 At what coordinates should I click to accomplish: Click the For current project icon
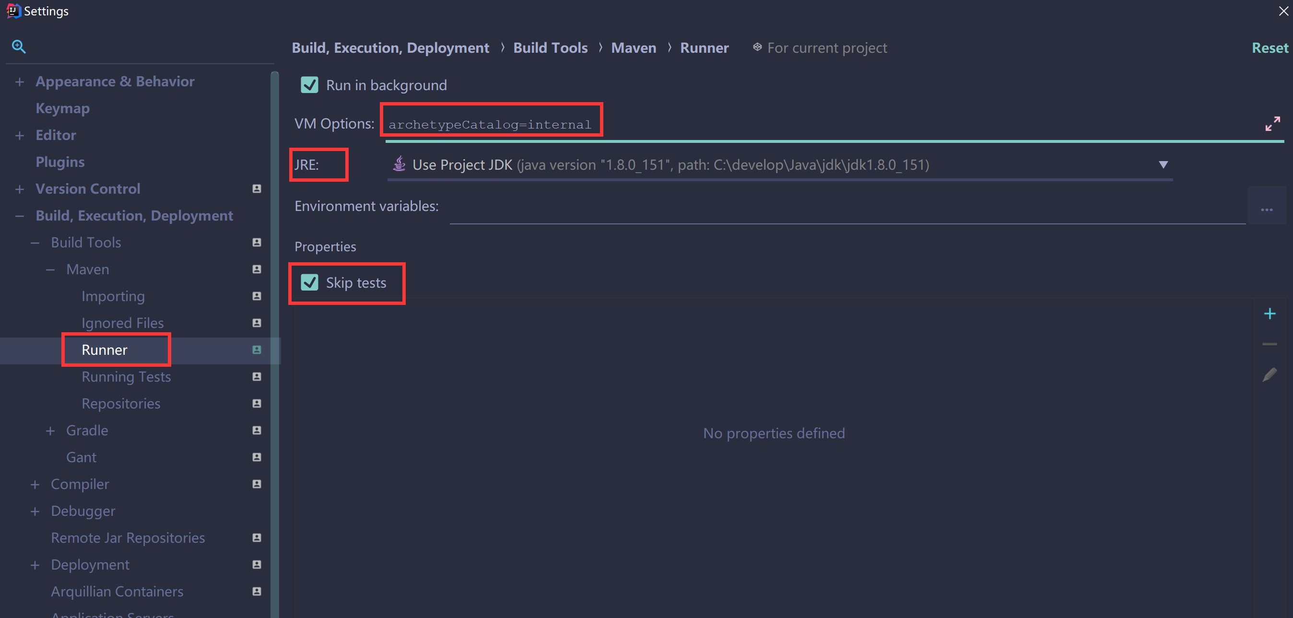coord(757,47)
